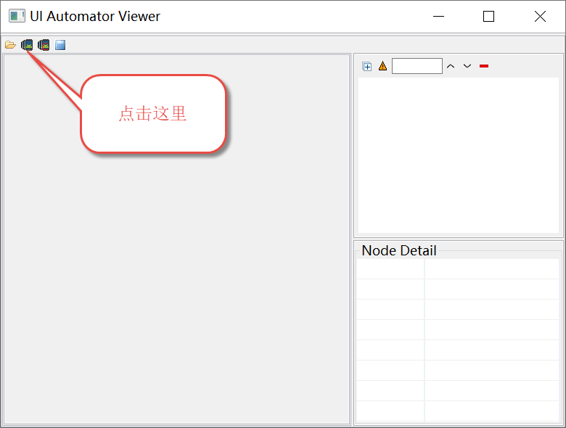Close the UI Automator Viewer window
The height and width of the screenshot is (428, 566).
pyautogui.click(x=540, y=16)
